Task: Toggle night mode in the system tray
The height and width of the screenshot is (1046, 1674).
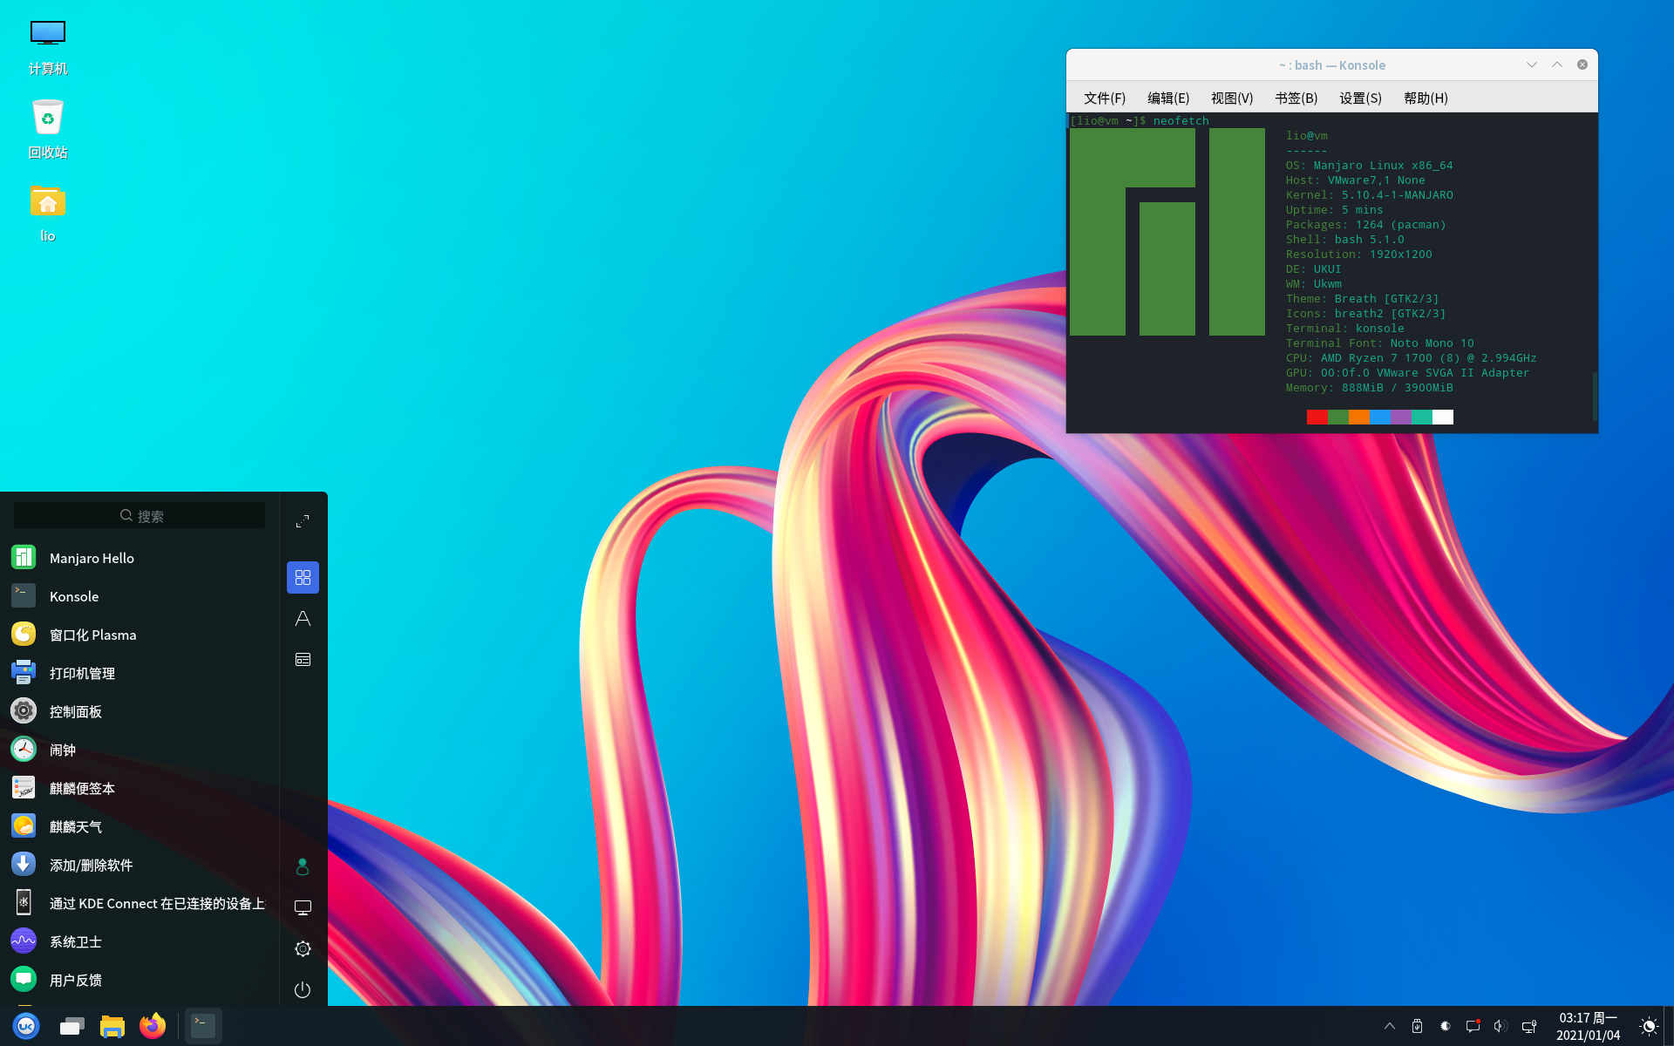Action: click(1648, 1026)
